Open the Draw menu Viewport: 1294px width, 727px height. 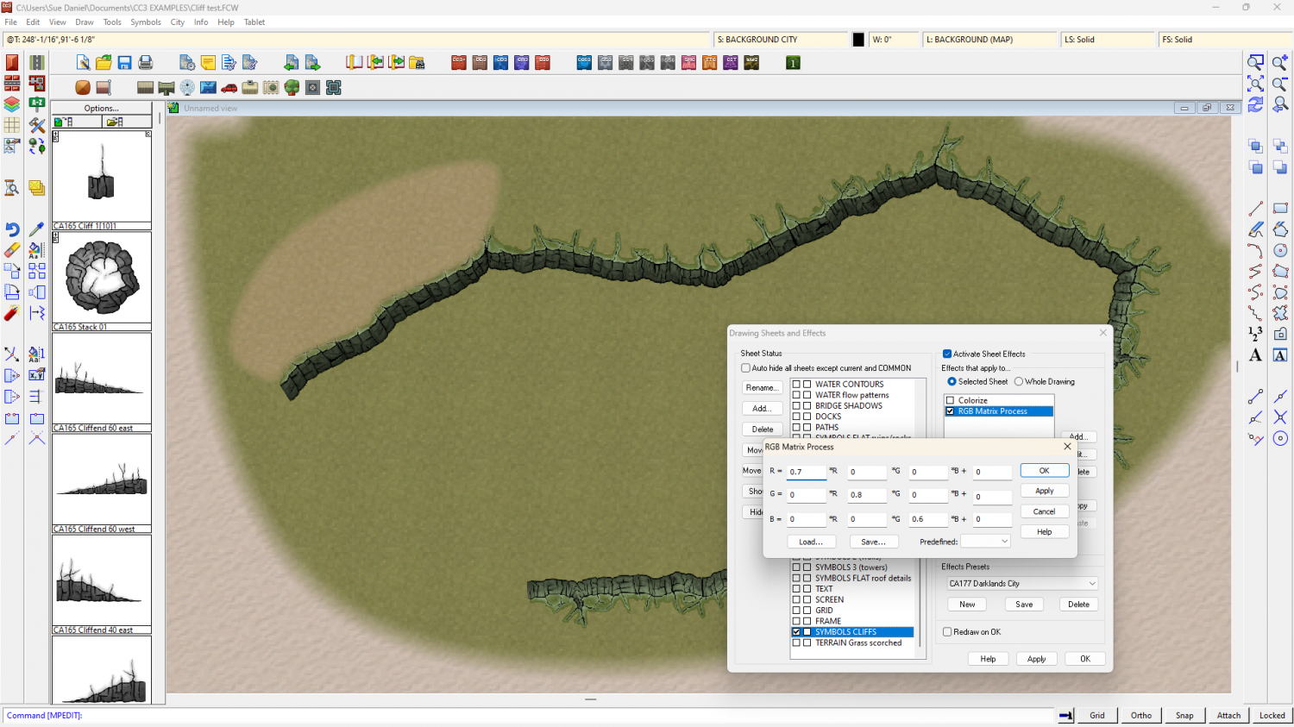(85, 22)
